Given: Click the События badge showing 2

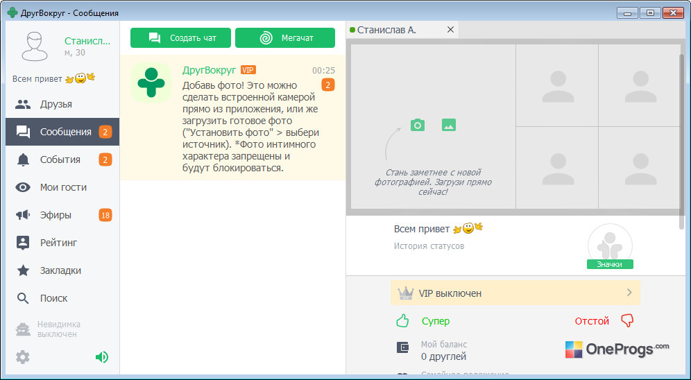Looking at the screenshot, I should coord(105,159).
